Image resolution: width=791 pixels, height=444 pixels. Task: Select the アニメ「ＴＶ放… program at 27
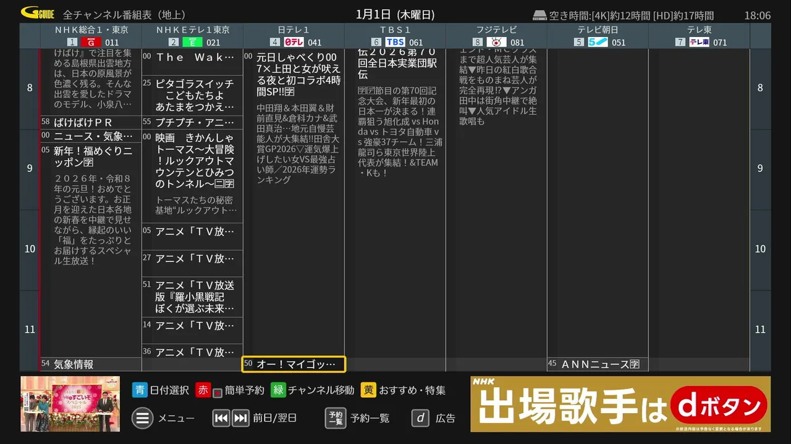click(x=192, y=263)
